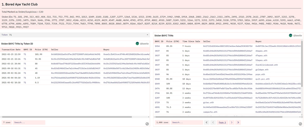Viewport: 304px width, 127px height.
Task: Click price 88.88 in right table
Action: tap(169, 88)
